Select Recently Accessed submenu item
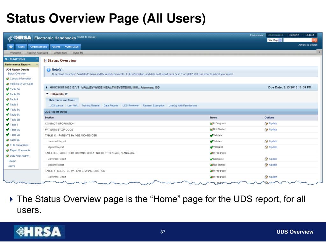Screen dimensions: 326x244 pyautogui.click(x=37, y=53)
